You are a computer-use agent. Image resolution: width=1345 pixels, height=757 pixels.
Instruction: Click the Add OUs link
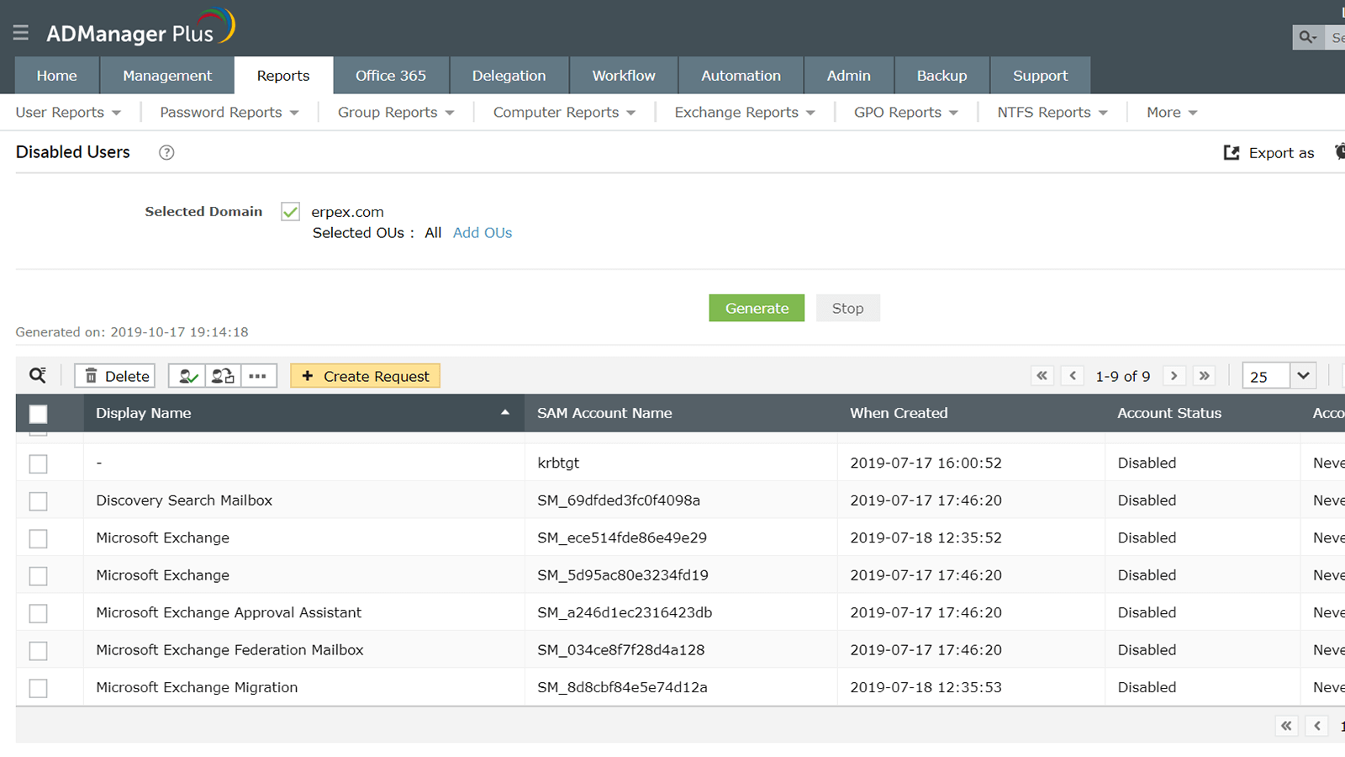pos(482,233)
